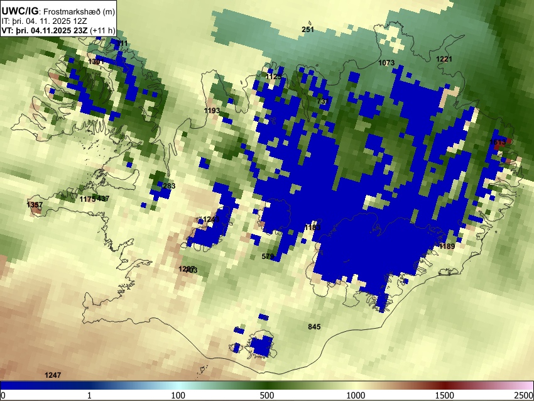Click the value label 437
This screenshot has height=401, width=534.
pos(103,199)
